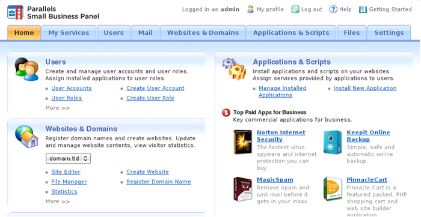This screenshot has height=217, width=421.
Task: Open the PinnacleCart link
Action: tap(367, 180)
